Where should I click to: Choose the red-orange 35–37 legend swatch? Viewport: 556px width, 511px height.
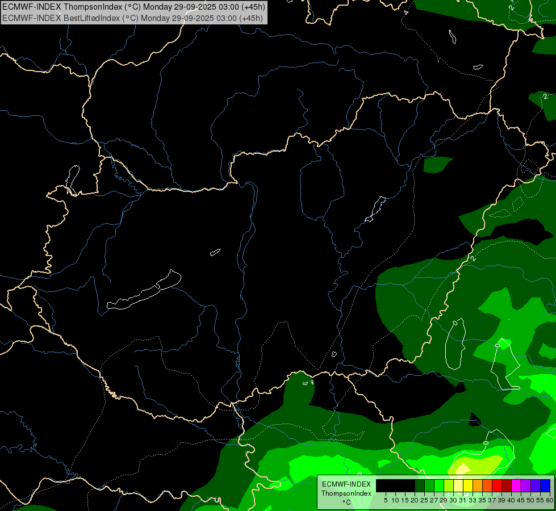(487, 485)
